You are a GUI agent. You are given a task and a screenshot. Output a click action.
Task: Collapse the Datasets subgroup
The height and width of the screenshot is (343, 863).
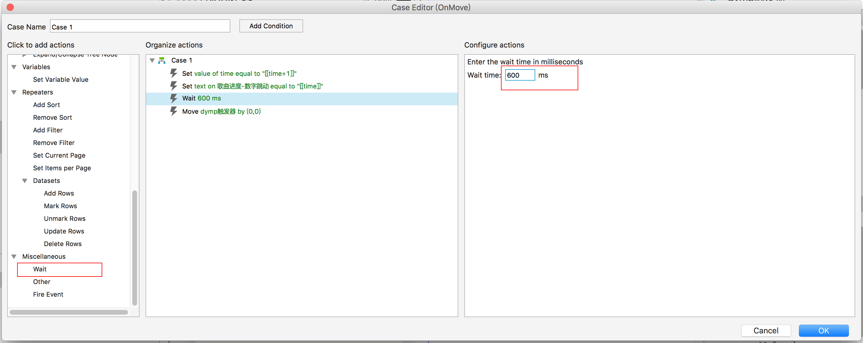point(25,181)
